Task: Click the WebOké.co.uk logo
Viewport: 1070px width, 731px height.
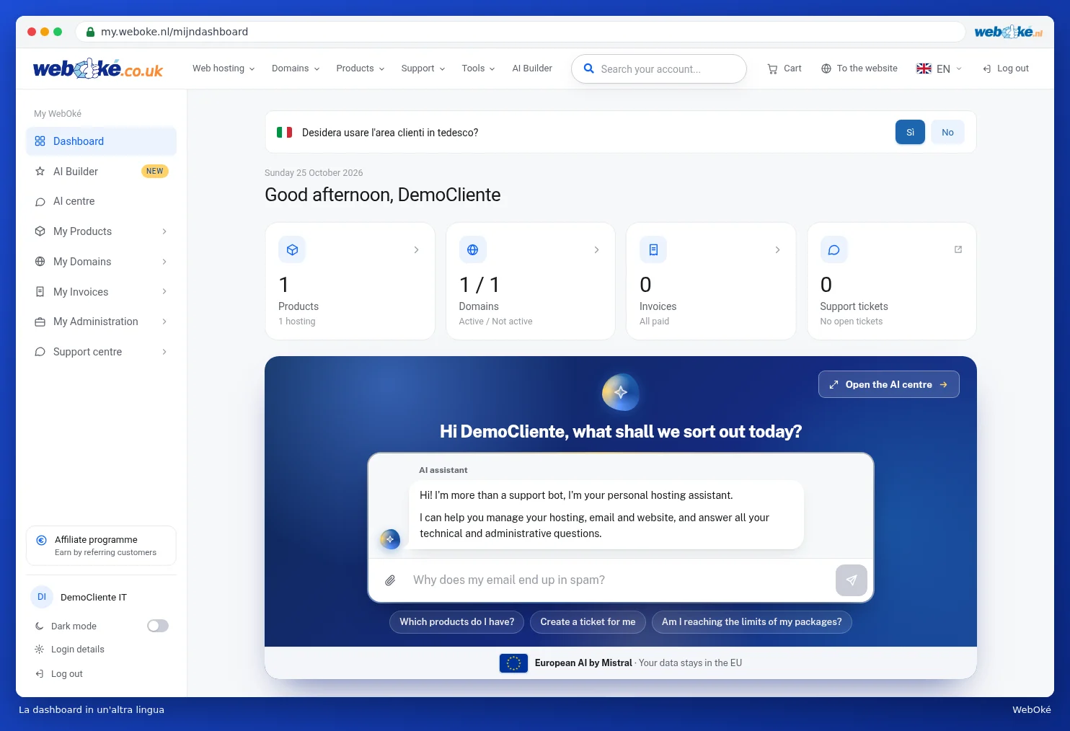Action: [x=98, y=68]
